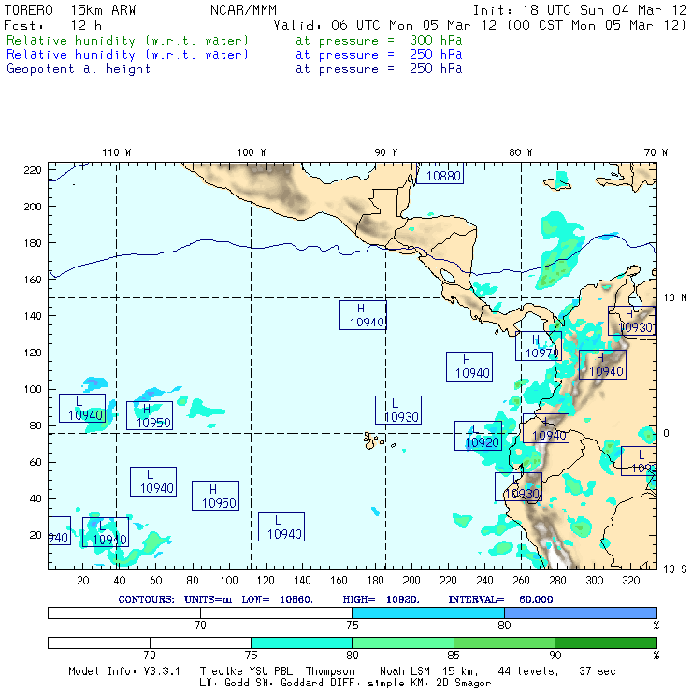Click the 'Model Info: V3.3.1' text

pyautogui.click(x=124, y=671)
